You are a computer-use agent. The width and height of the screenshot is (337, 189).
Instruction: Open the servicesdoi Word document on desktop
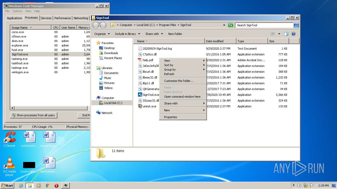[49, 165]
